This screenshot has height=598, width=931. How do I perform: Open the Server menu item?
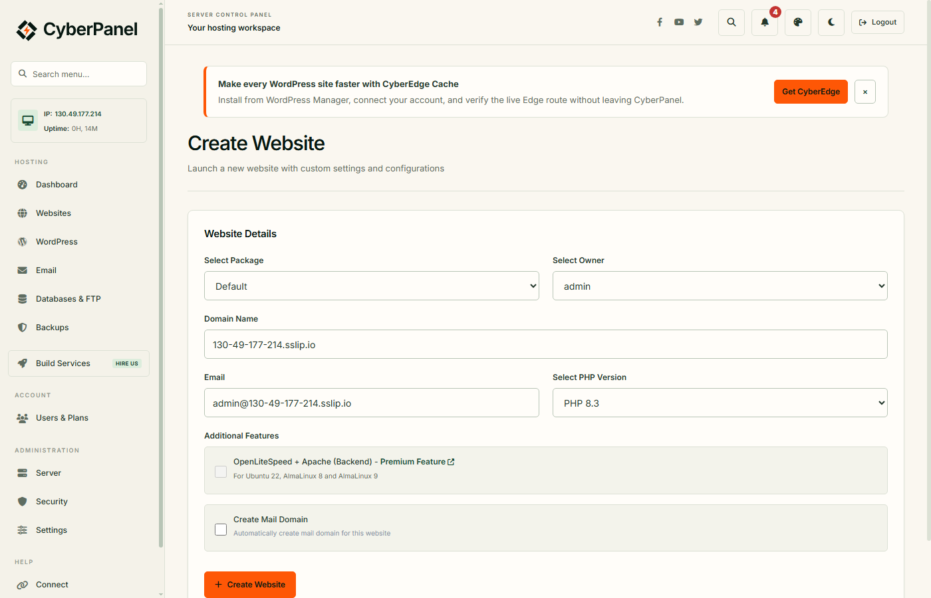point(78,473)
